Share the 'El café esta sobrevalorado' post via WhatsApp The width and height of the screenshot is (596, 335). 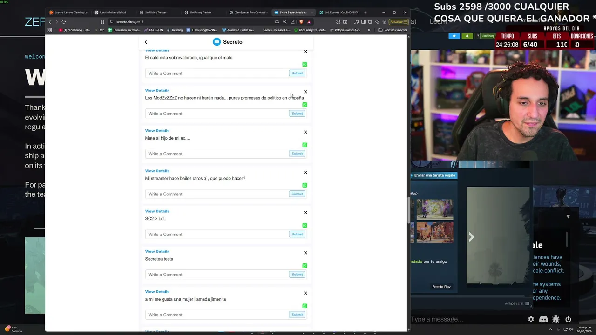[x=305, y=65]
